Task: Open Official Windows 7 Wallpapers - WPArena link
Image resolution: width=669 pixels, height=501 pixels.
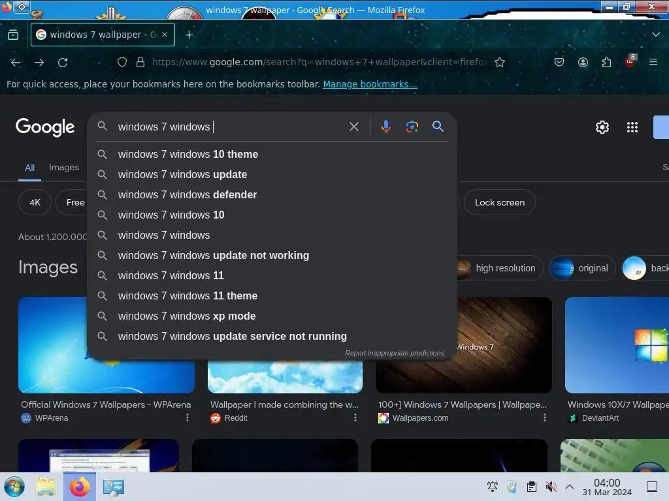Action: (106, 404)
